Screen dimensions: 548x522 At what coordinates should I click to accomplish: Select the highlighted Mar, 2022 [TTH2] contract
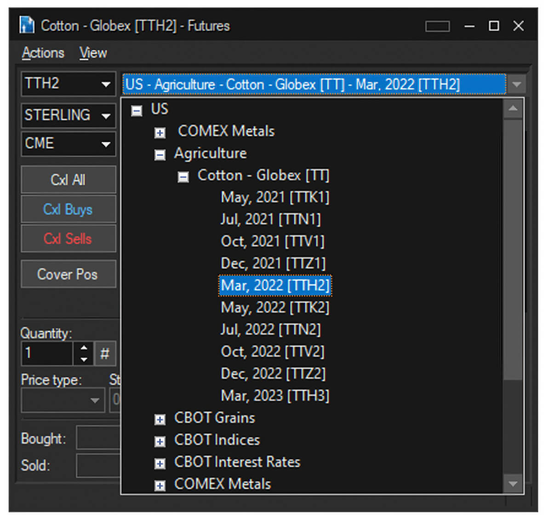(x=275, y=285)
